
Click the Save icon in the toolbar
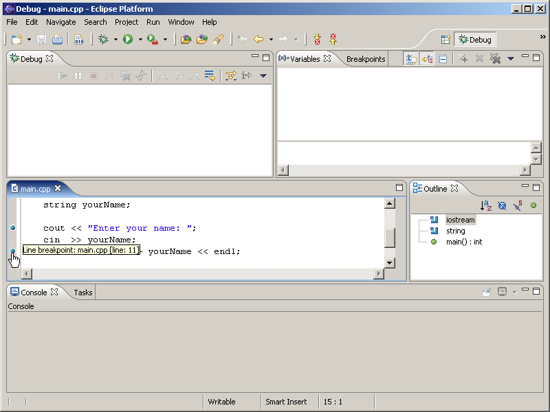coord(41,40)
